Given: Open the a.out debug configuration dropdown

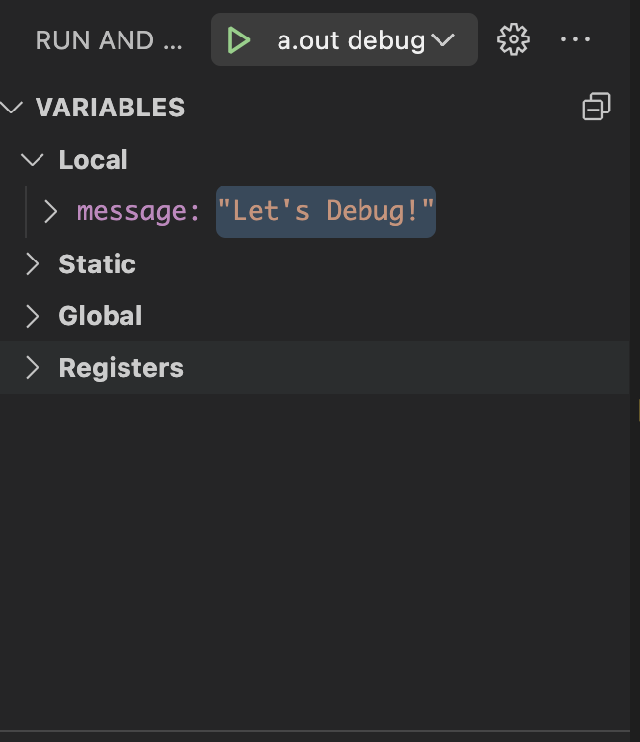Looking at the screenshot, I should (351, 40).
